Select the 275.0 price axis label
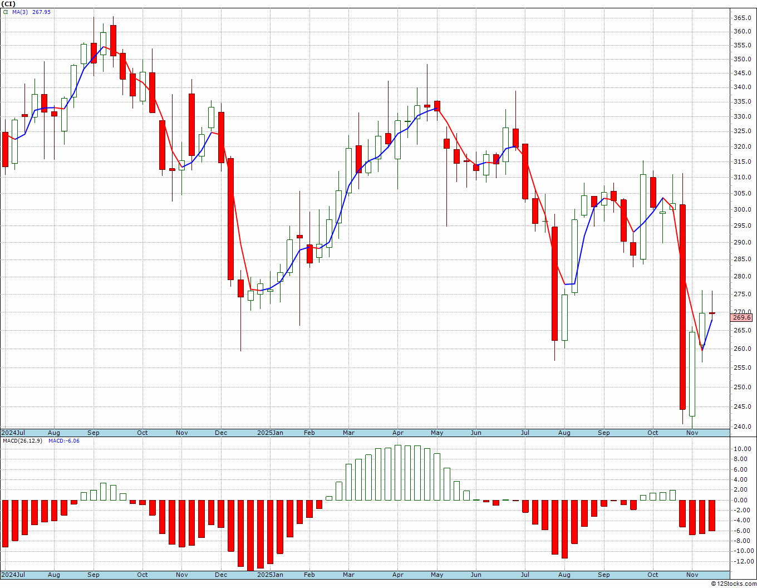This screenshot has height=588, width=757. (x=742, y=294)
